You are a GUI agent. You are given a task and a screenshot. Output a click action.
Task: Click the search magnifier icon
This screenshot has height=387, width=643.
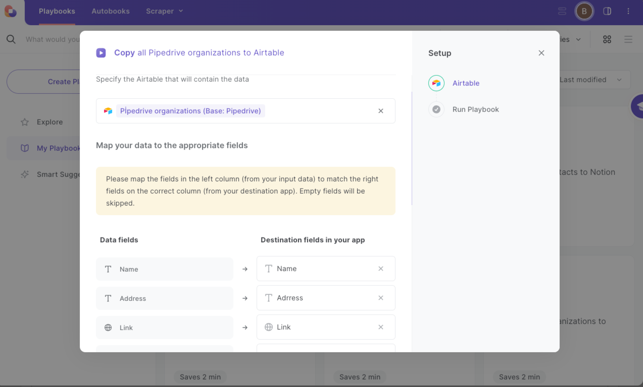(11, 39)
